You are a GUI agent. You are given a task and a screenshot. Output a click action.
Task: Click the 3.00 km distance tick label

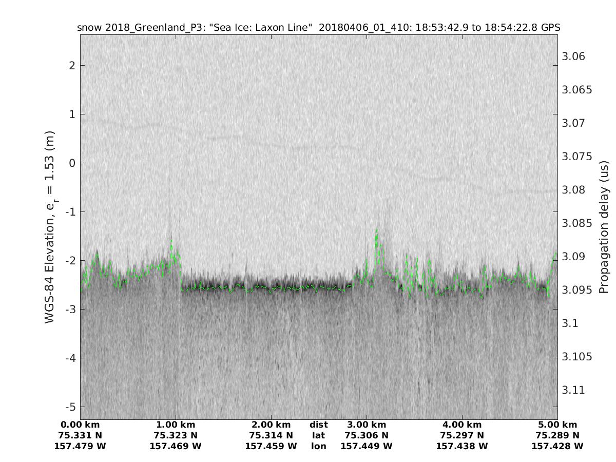point(367,425)
